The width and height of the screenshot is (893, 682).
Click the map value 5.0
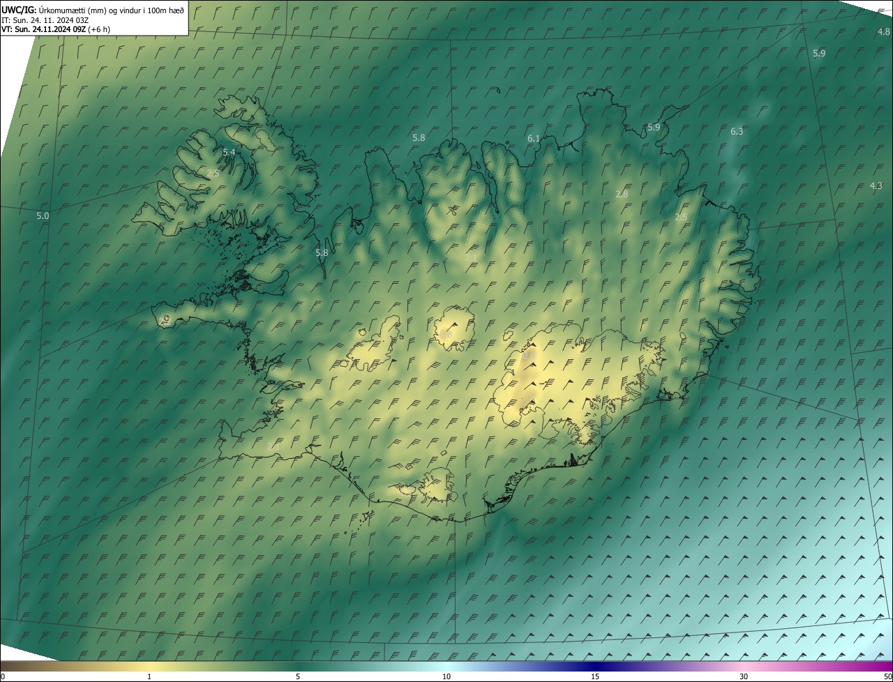pos(43,215)
